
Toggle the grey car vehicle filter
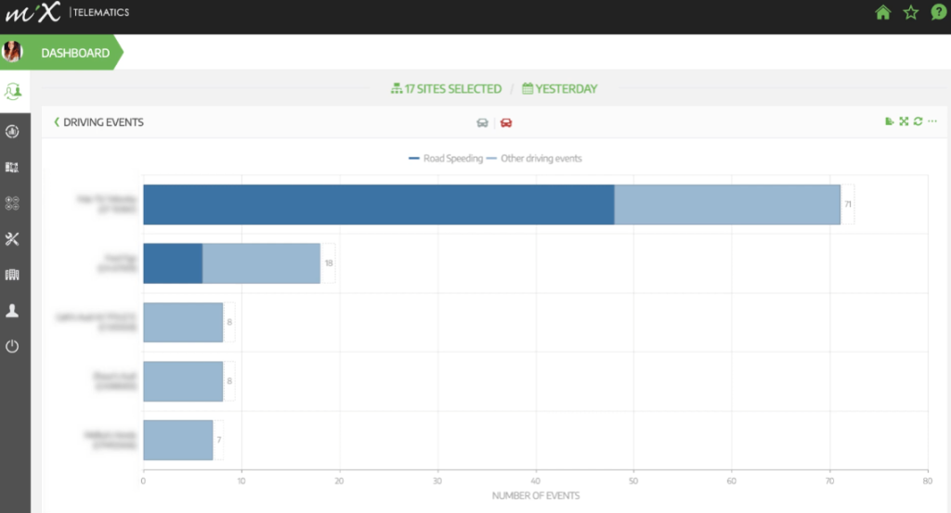[482, 122]
